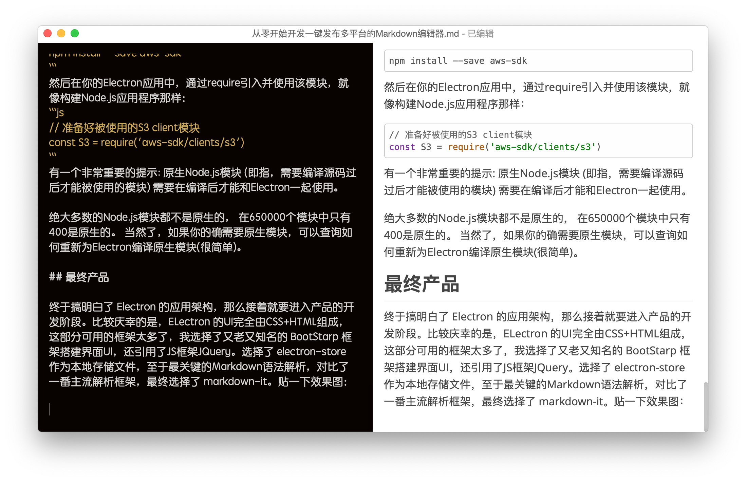Click the document title in title bar
Screen dimensions: 746x482
(x=355, y=34)
